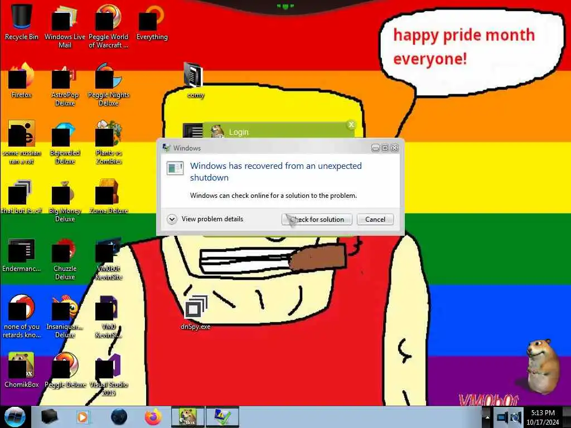Select the Endermanc... desktop icon

pyautogui.click(x=22, y=255)
